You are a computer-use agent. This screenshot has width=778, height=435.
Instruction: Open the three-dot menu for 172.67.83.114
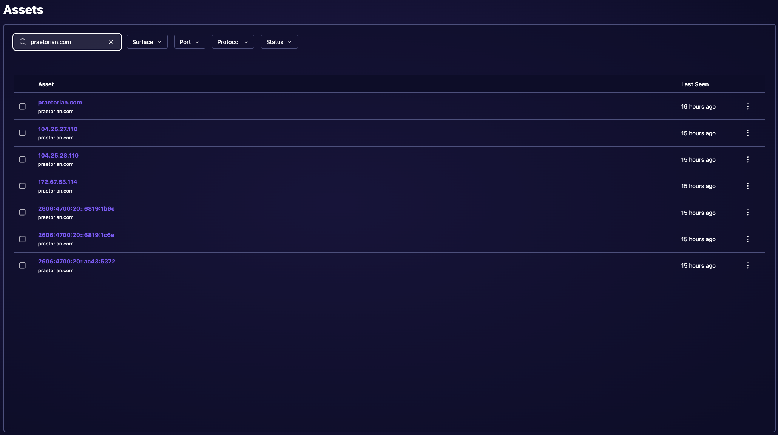pyautogui.click(x=748, y=186)
